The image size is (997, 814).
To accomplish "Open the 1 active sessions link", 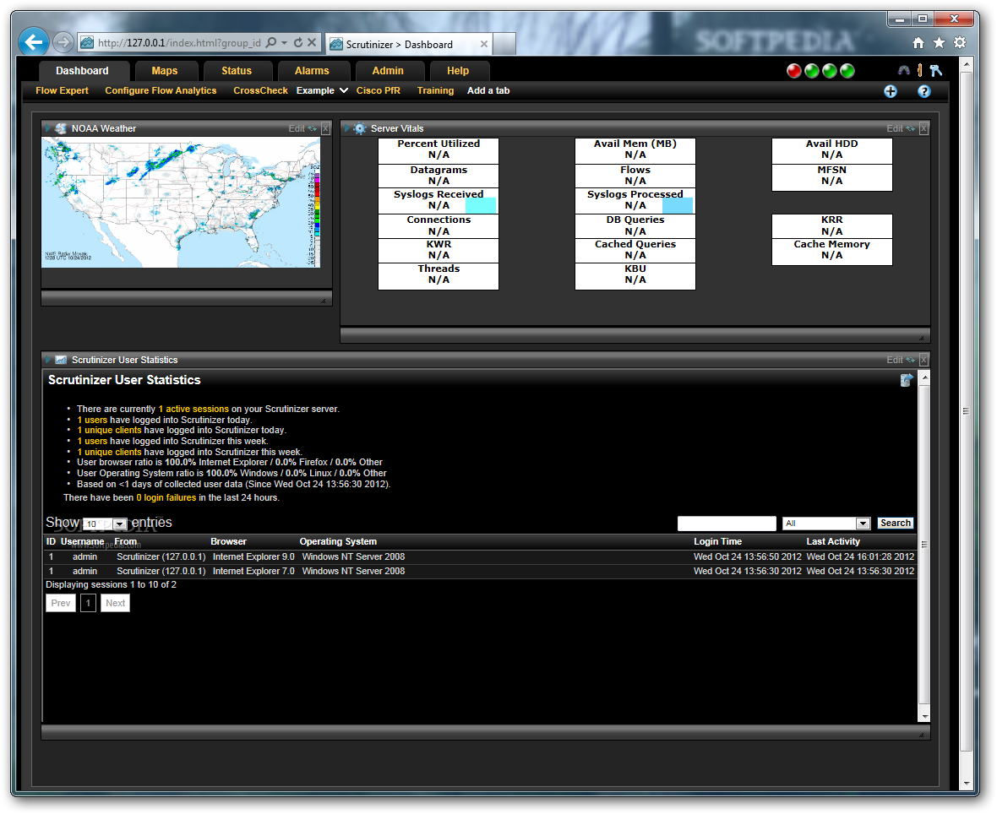I will 193,410.
